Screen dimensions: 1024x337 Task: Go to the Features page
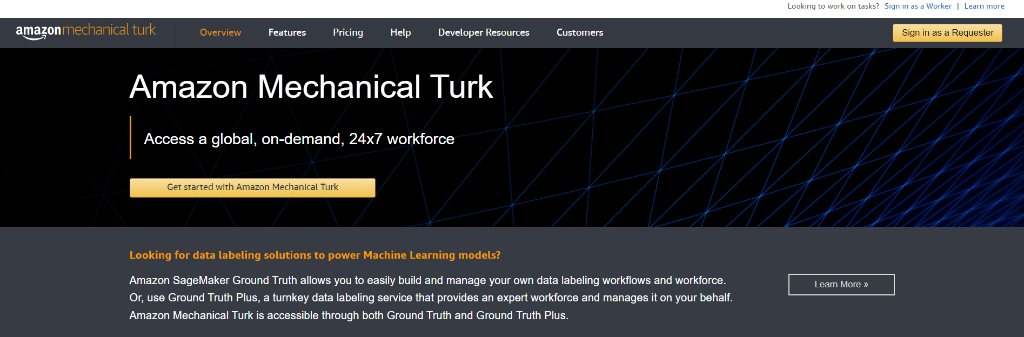pos(287,32)
